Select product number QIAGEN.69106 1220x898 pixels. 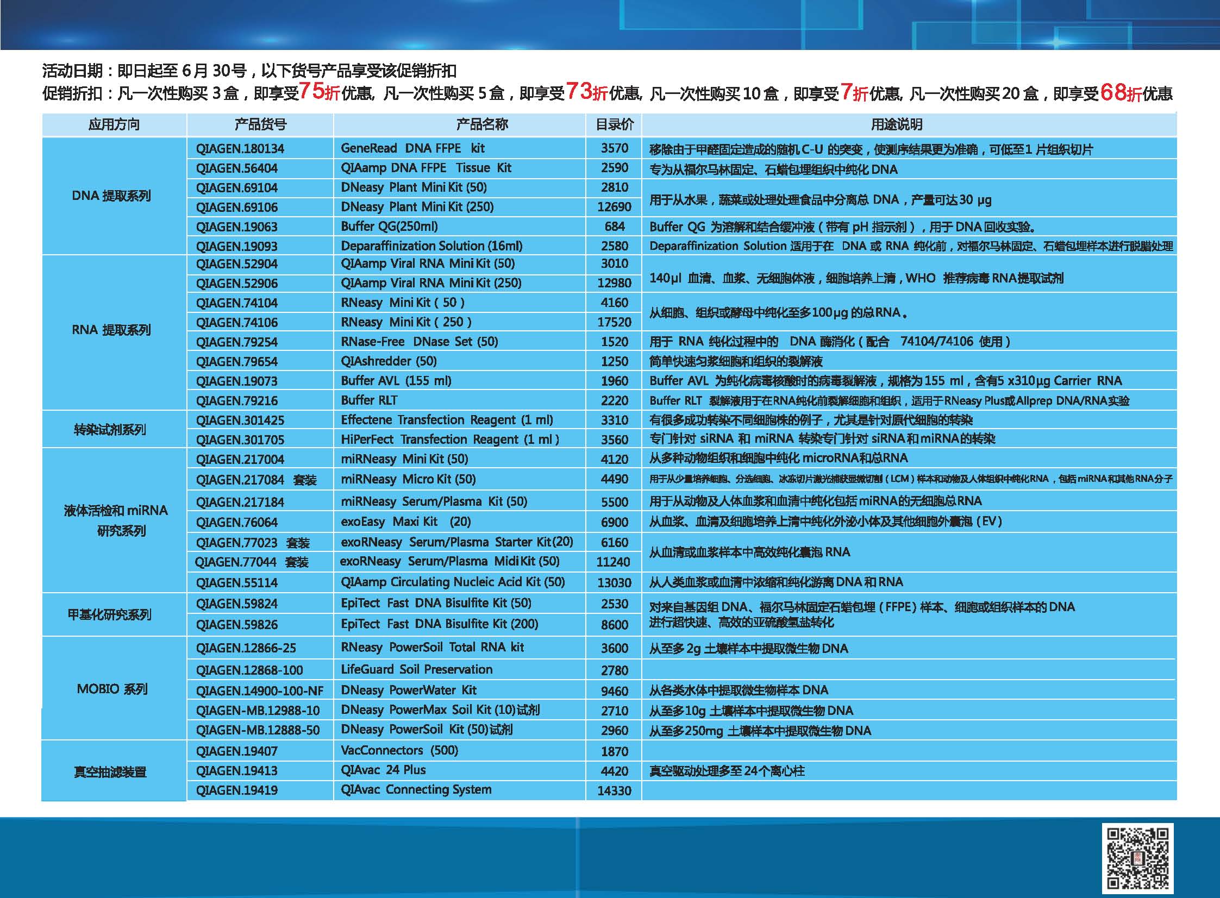[237, 207]
